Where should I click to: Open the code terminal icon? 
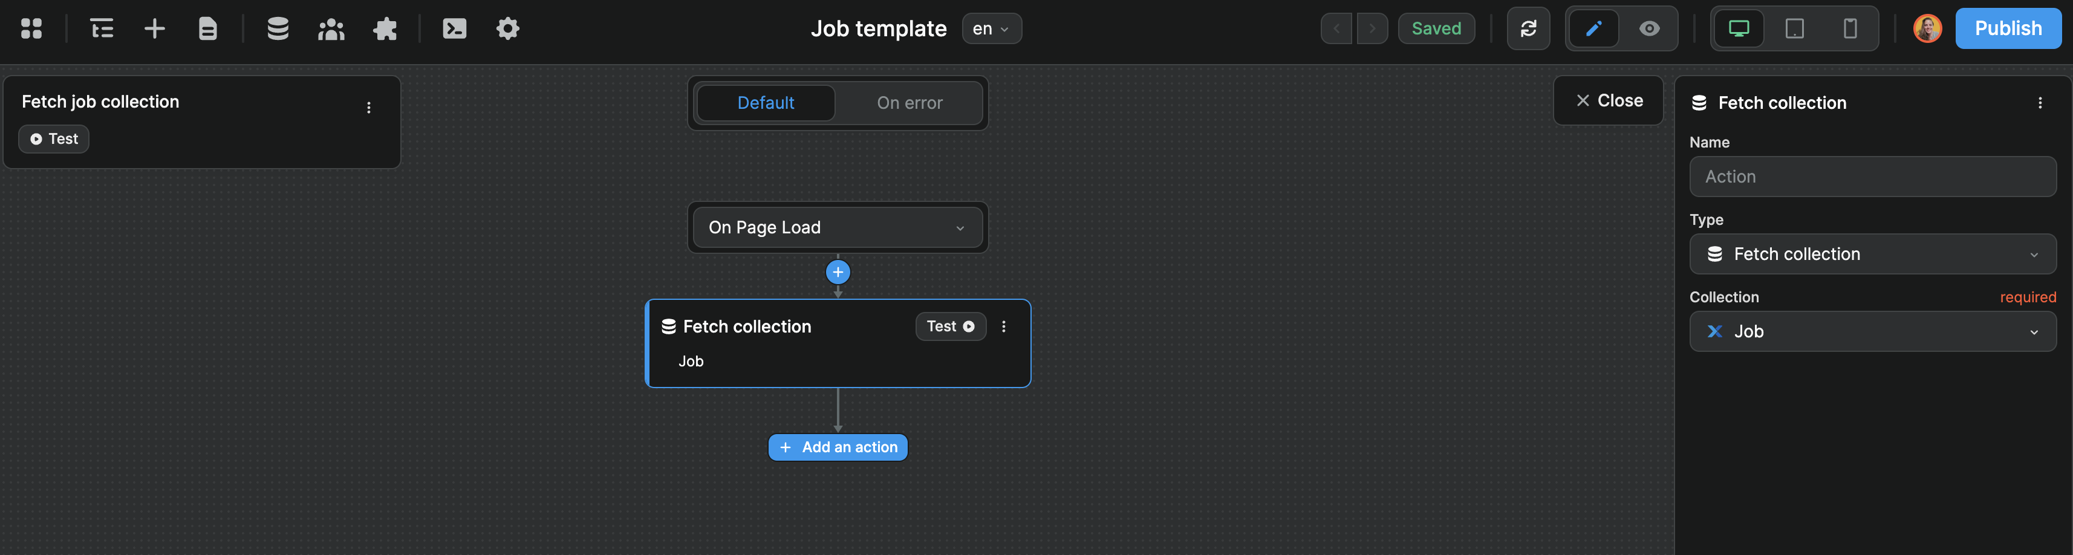click(455, 28)
